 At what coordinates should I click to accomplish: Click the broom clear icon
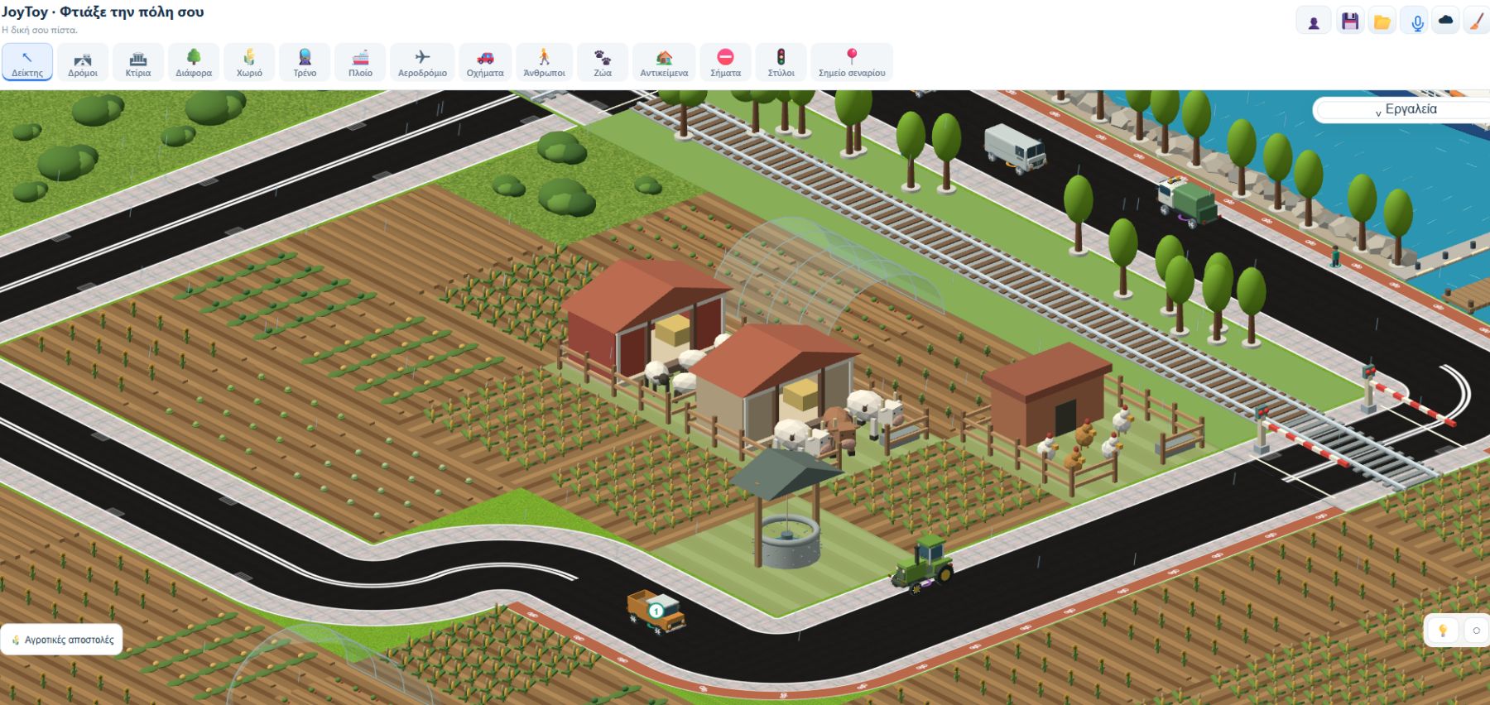coord(1476,22)
